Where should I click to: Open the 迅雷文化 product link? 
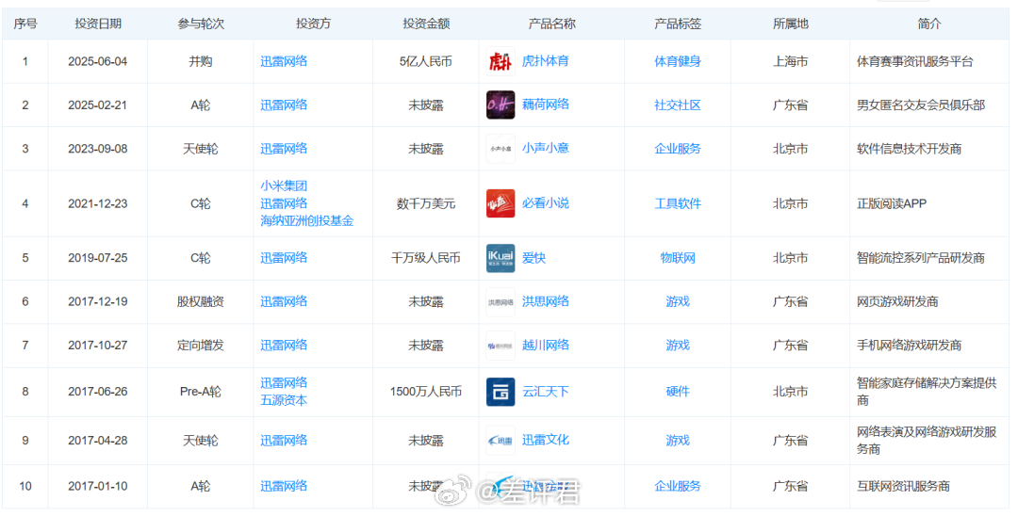coord(546,440)
